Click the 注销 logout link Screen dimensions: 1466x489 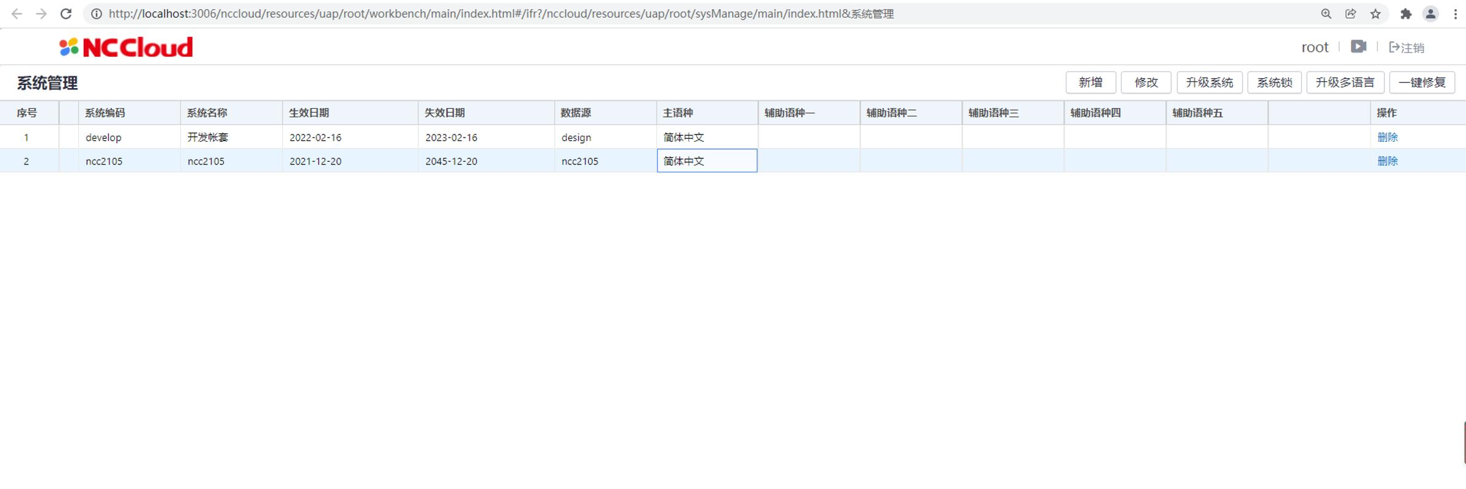click(1407, 48)
